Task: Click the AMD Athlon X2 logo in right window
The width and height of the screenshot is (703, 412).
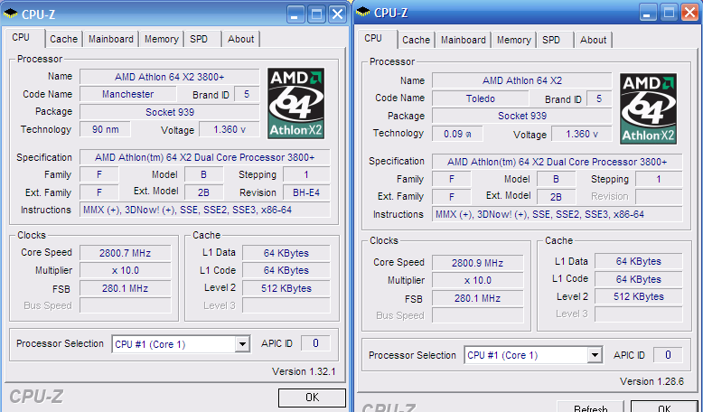Action: (648, 108)
